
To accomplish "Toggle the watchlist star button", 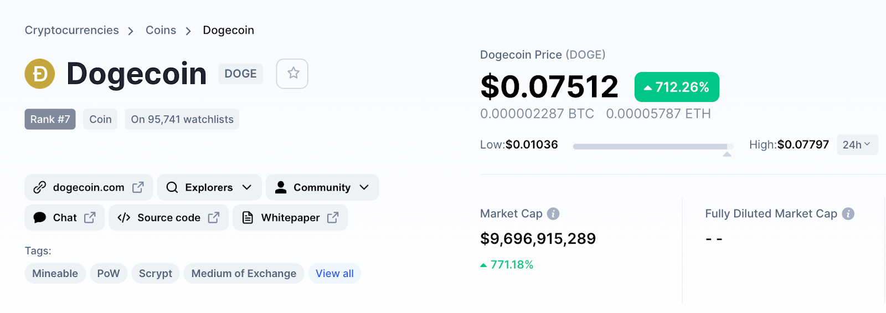I will click(292, 74).
